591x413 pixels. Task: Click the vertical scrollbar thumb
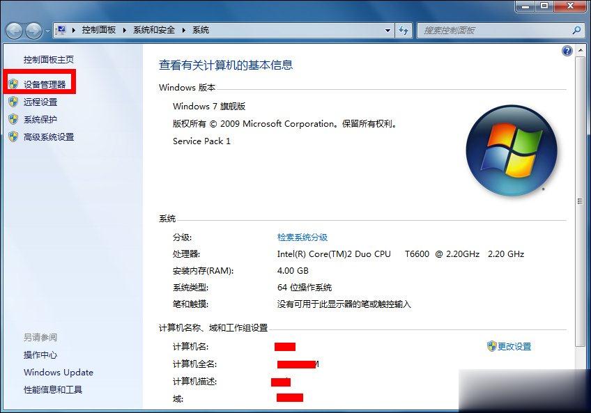tap(580, 201)
